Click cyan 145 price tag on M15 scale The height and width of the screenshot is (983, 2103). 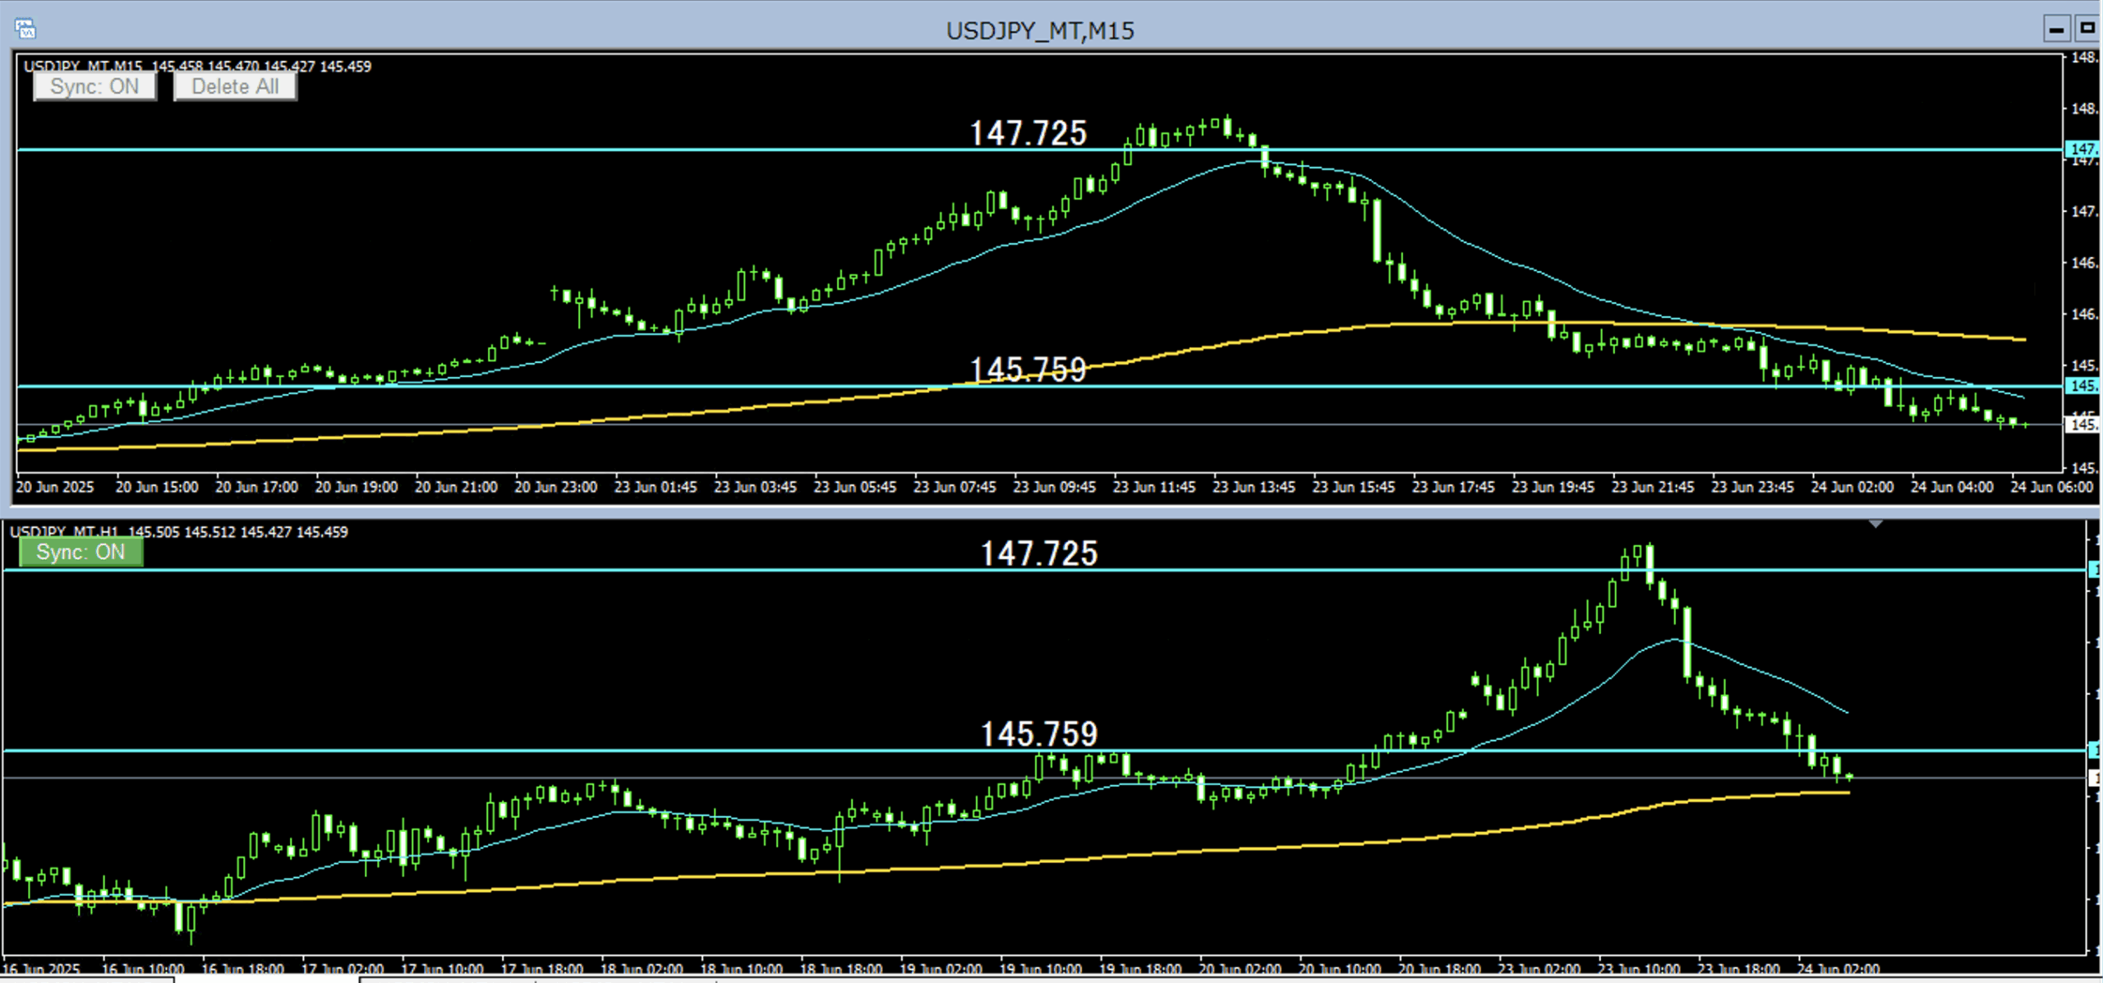click(x=2082, y=386)
